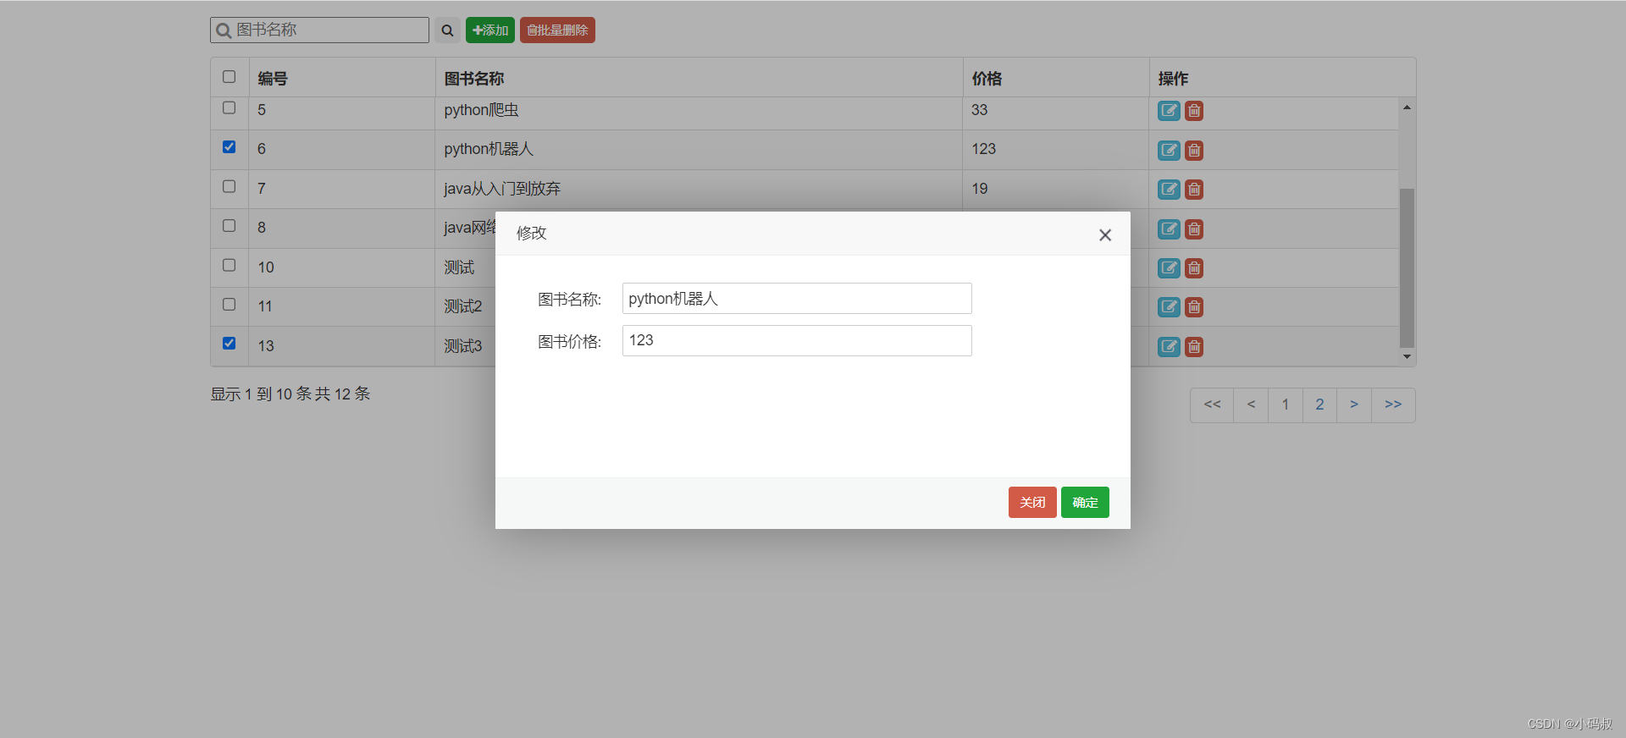Click the table vertical scrollbar thumb
This screenshot has width=1626, height=738.
point(1407,267)
